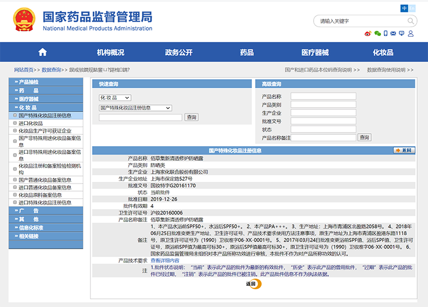428x307 pixels.
Task: Click 查询 button in advanced search
Action: (365, 138)
